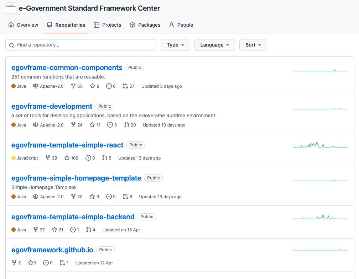This screenshot has height=279, width=359.
Task: Click issues icon in egovframework.github.io row
Action: (x=46, y=263)
